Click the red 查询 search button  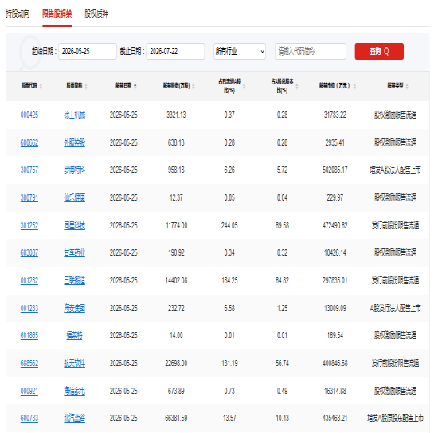pos(379,52)
